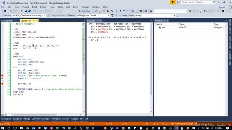232x130 pixels.
Task: Click the Step Out icon
Action: (x=128, y=11)
